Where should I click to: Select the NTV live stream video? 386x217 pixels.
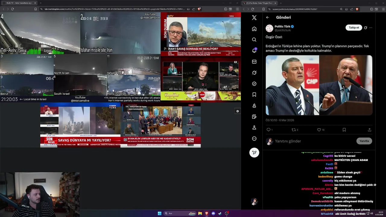coord(201,35)
